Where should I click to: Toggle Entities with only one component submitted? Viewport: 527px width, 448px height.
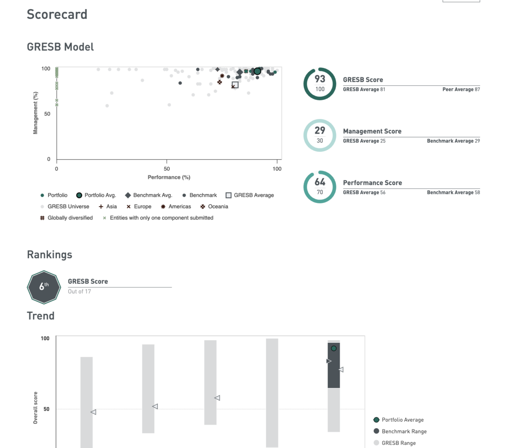pyautogui.click(x=158, y=218)
